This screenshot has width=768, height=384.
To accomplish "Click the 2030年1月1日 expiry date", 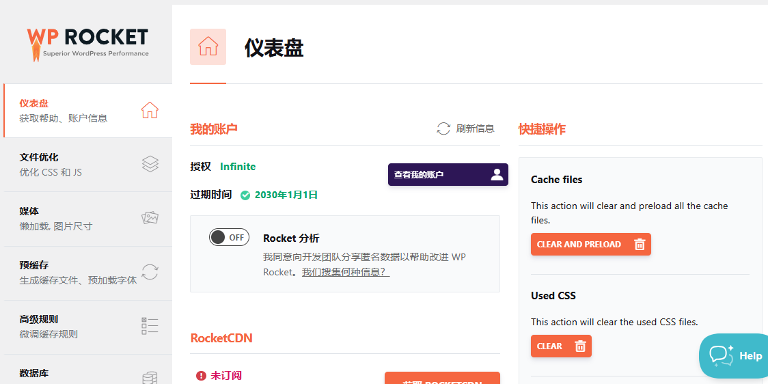I will (286, 195).
